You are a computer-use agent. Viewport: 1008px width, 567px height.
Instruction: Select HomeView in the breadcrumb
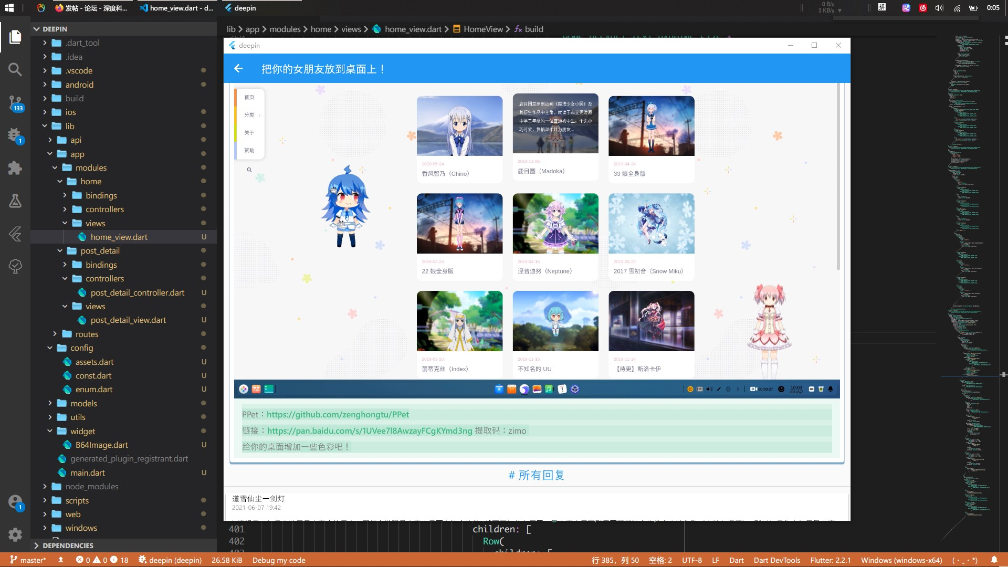(x=483, y=29)
